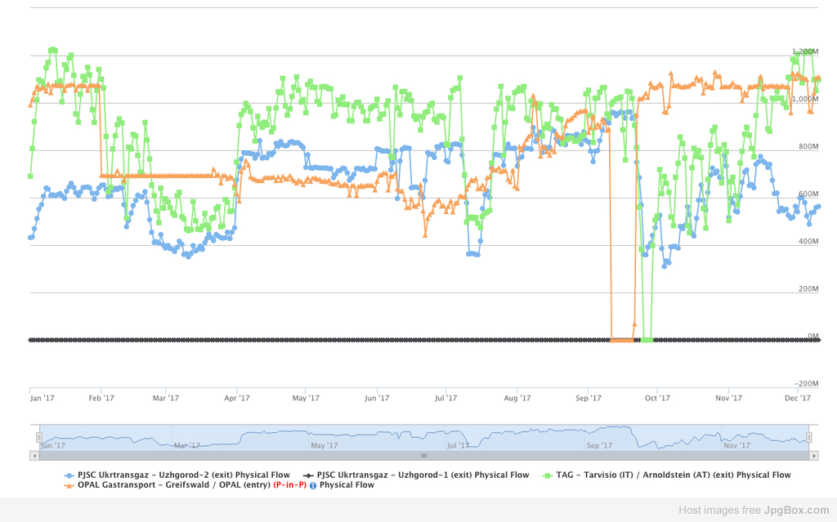Image resolution: width=837 pixels, height=522 pixels.
Task: Click the -200M y-axis label
Action: click(807, 384)
